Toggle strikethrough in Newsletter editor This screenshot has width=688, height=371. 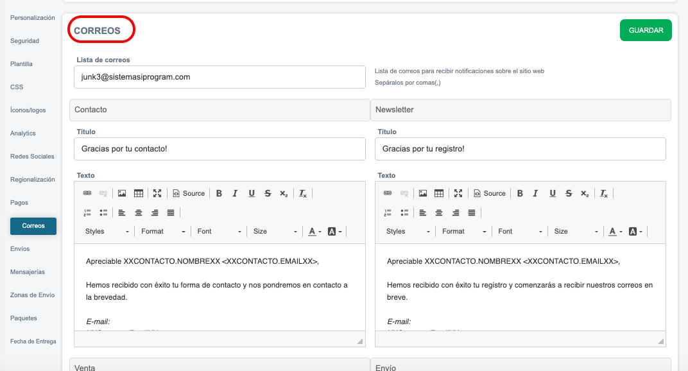pos(569,193)
